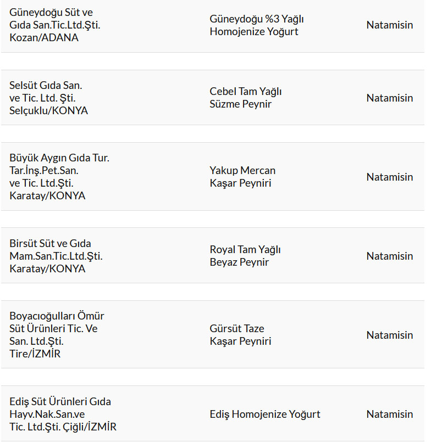The image size is (431, 448).
Task: Select the Cebel Tam Yağlı Süzme Peynir product
Action: click(x=245, y=98)
